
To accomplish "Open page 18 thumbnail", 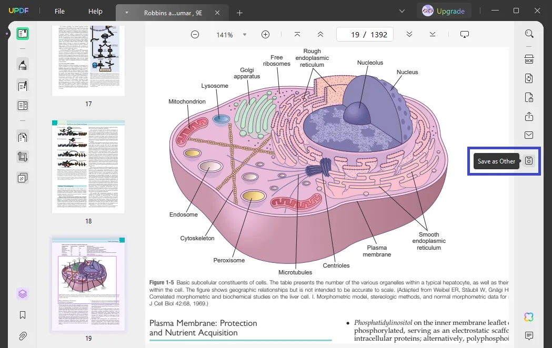I will tap(88, 167).
